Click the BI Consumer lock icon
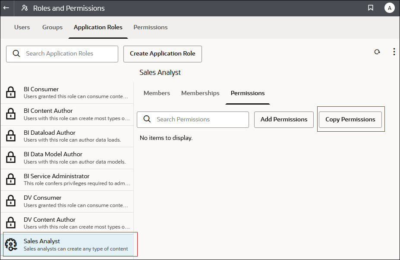Screen dimensions: 400x260 pos(11,93)
